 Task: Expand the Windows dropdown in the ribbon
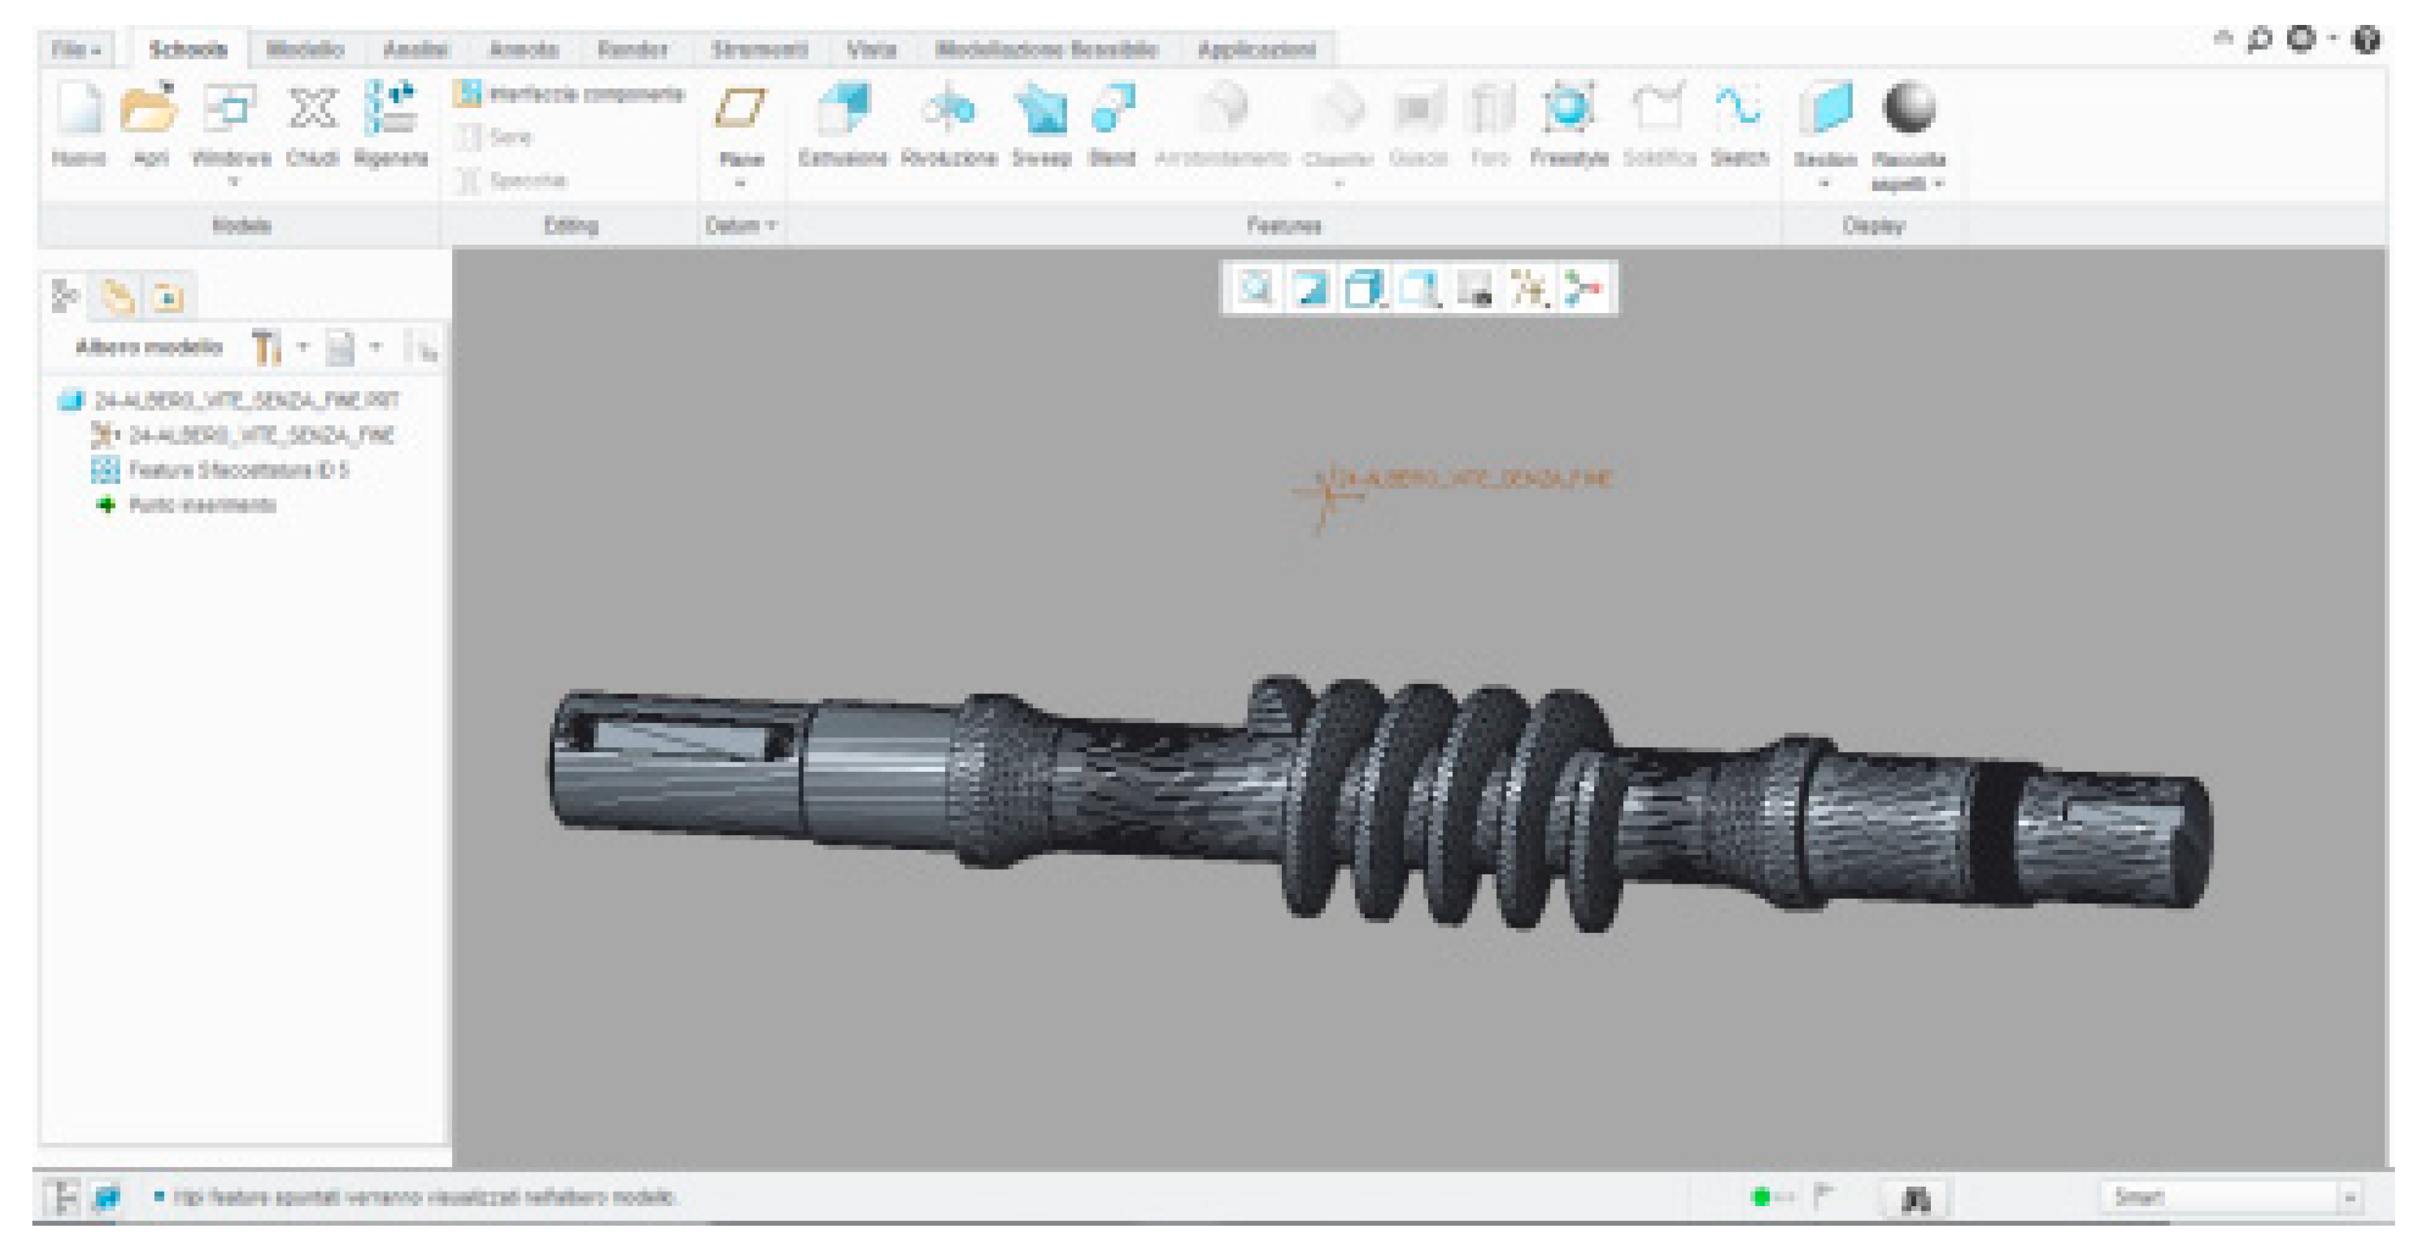(x=232, y=181)
